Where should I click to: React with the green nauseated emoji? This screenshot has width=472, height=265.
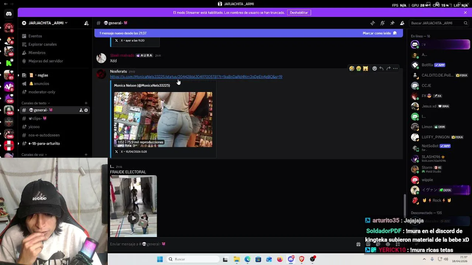click(358, 68)
